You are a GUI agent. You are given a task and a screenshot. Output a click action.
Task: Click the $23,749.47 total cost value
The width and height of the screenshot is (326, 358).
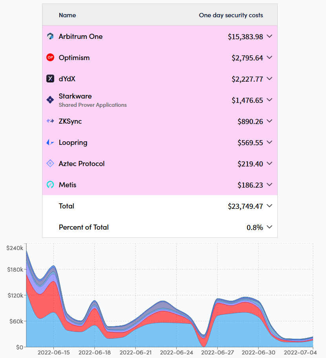tap(245, 206)
